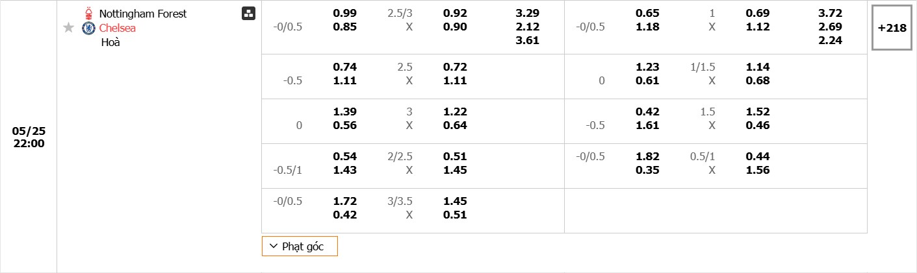Select draw odds 3.61
This screenshot has width=917, height=273.
[527, 40]
